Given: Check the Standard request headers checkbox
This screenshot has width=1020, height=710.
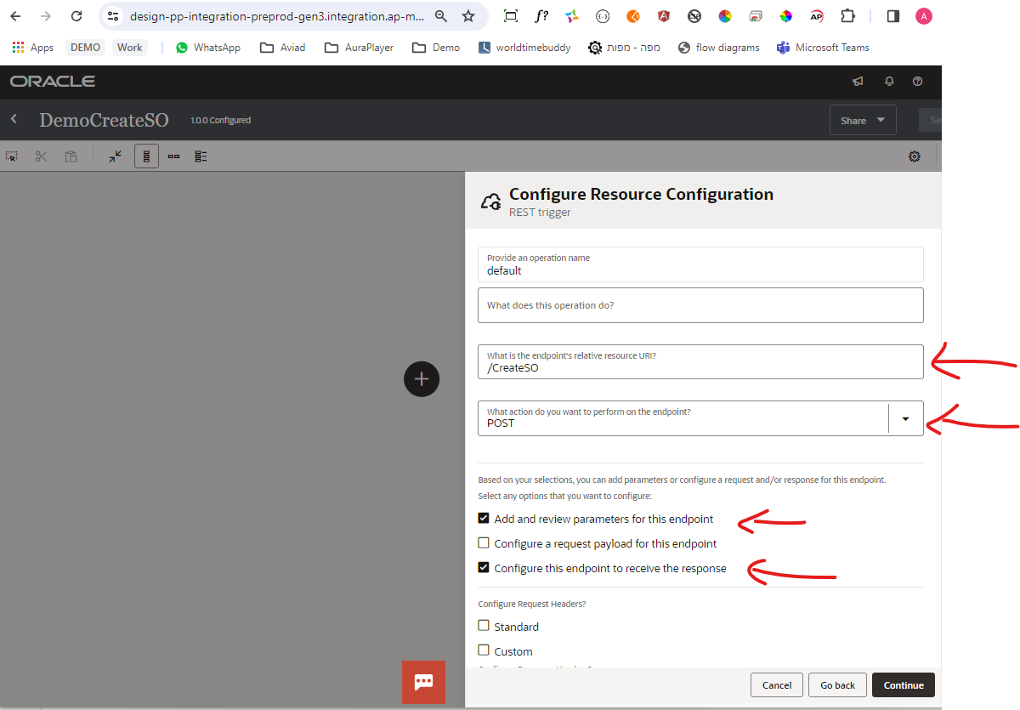Looking at the screenshot, I should point(484,626).
